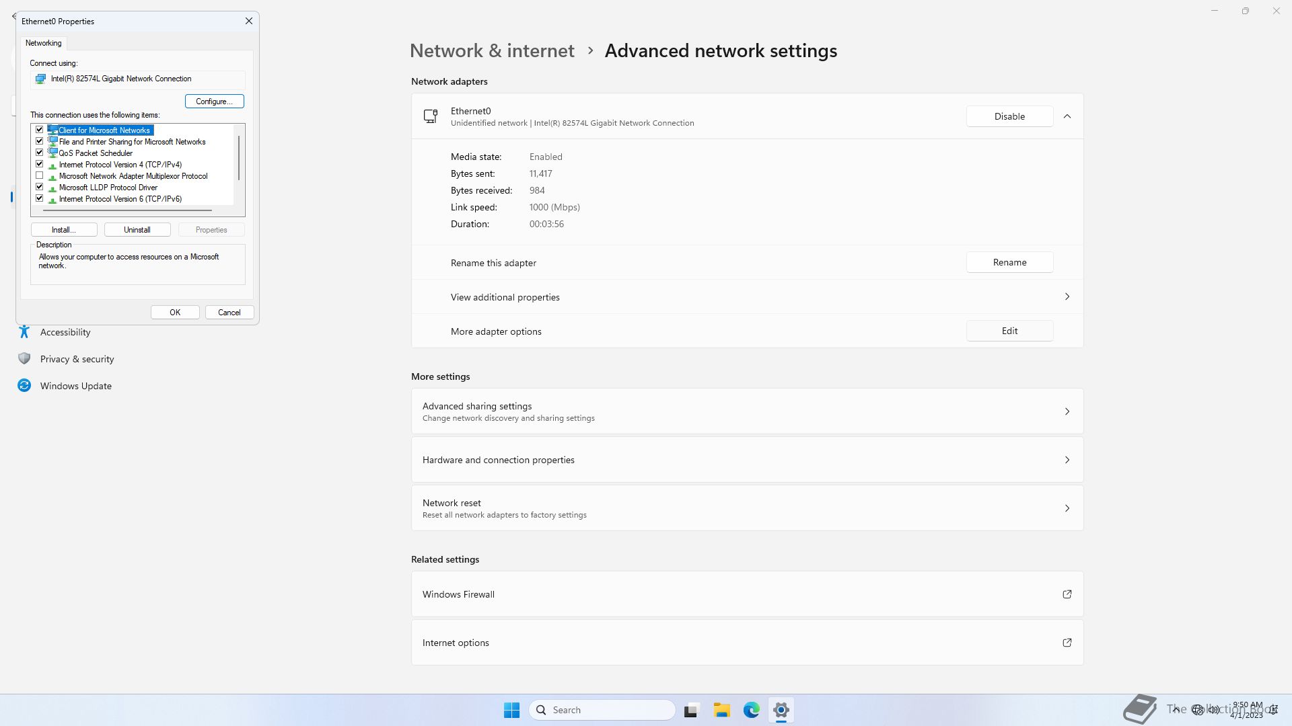Click the Bytes sent value 11,417

point(540,173)
